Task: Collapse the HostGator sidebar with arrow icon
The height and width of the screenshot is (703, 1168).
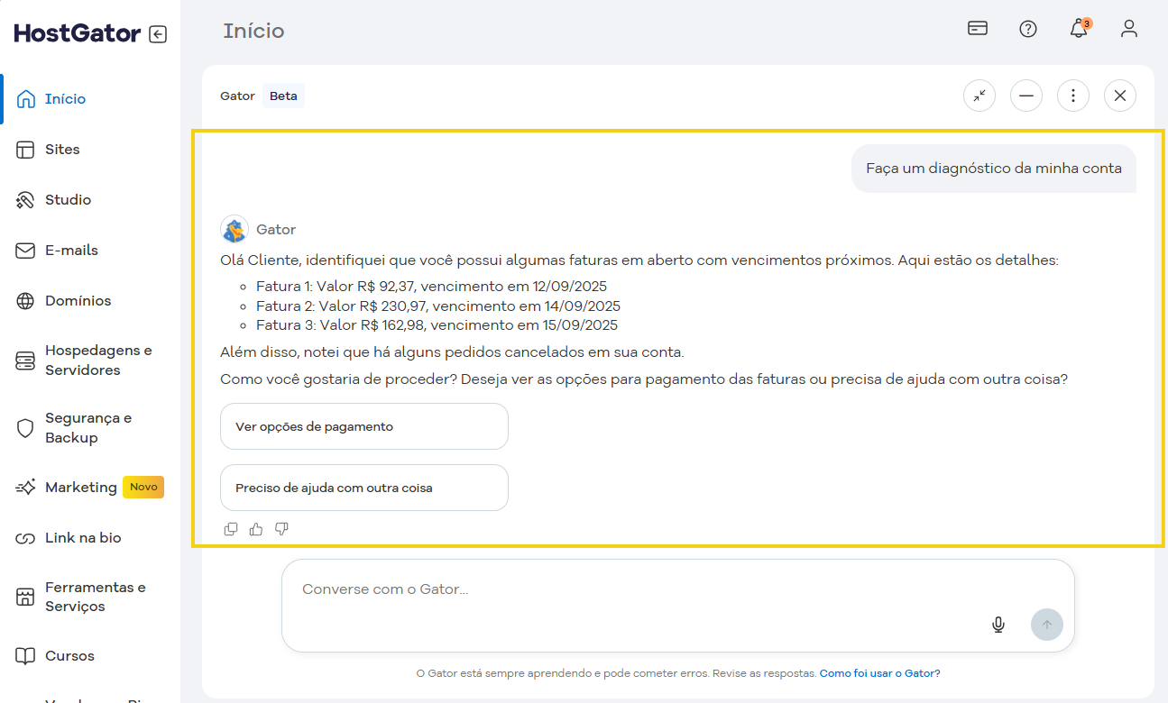Action: tap(158, 34)
